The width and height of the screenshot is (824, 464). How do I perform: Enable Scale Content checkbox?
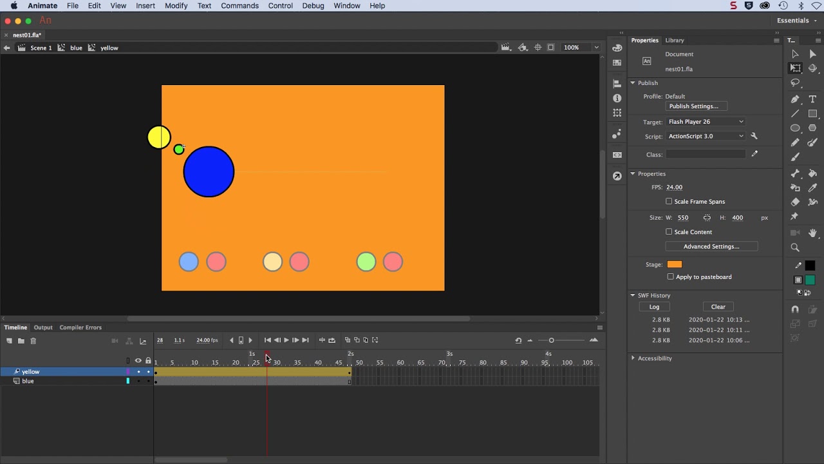click(x=669, y=232)
